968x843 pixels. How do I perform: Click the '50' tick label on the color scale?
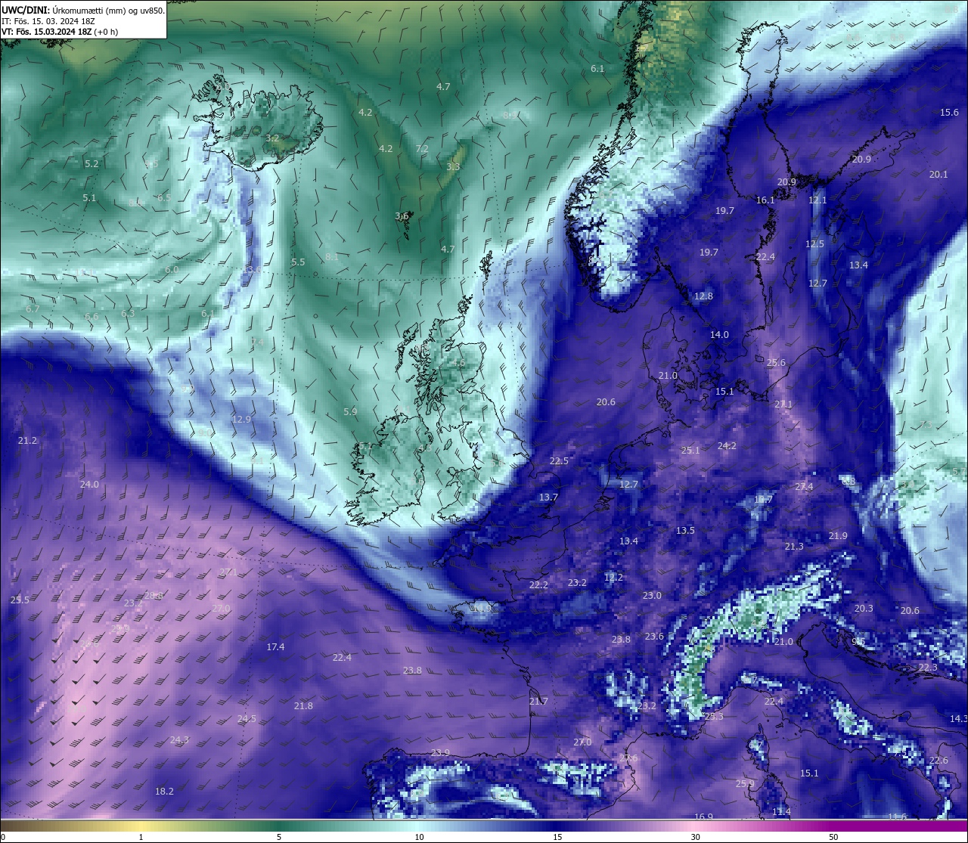coord(833,837)
